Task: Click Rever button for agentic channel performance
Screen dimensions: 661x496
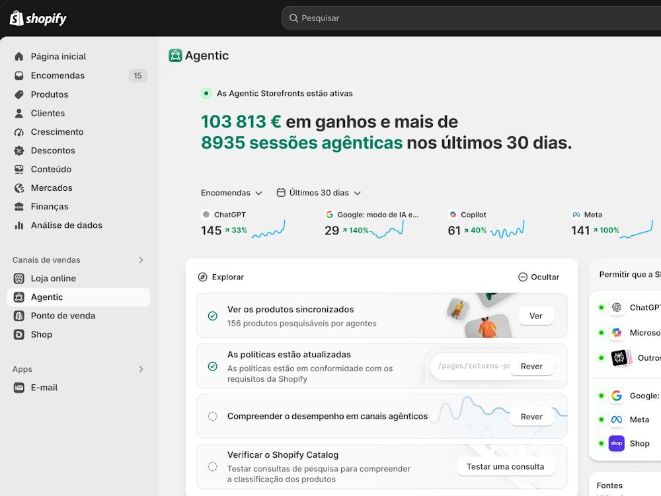Action: (531, 417)
